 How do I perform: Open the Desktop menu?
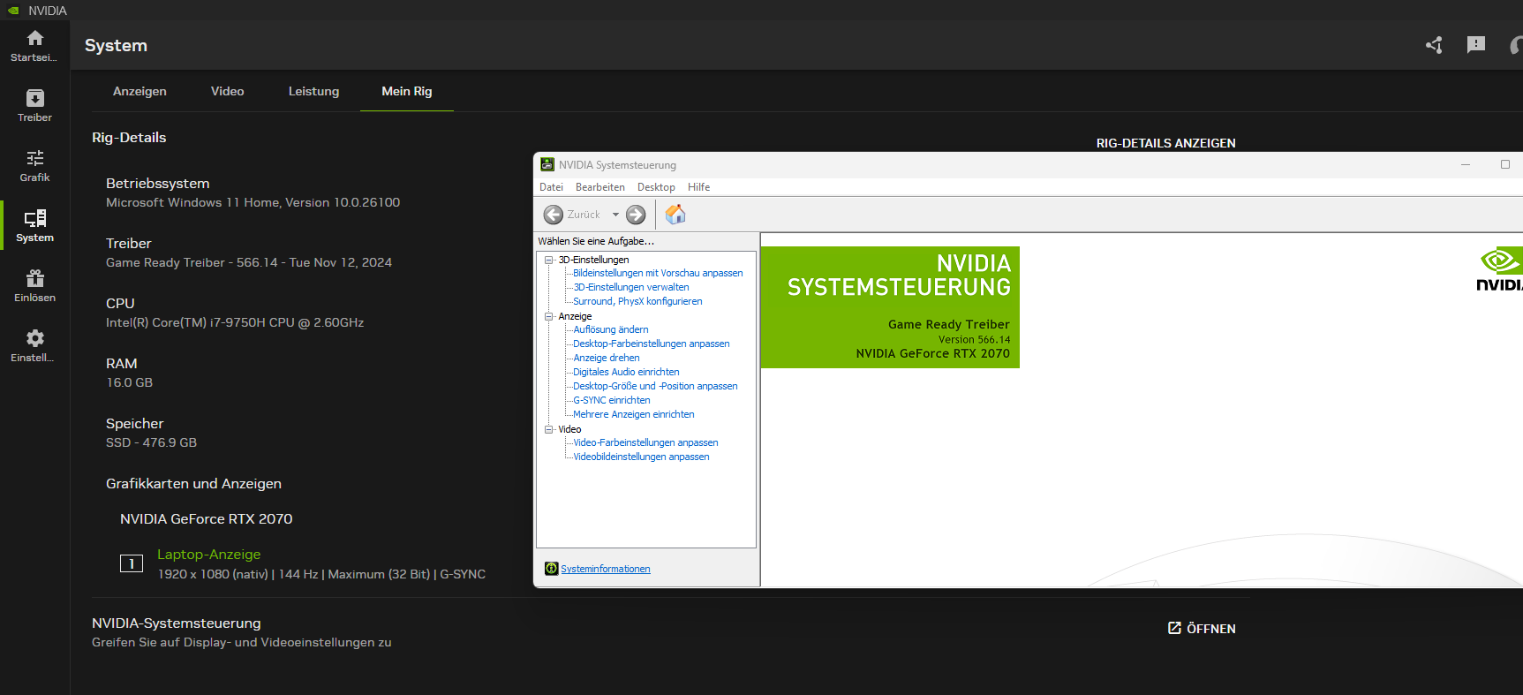pos(656,187)
